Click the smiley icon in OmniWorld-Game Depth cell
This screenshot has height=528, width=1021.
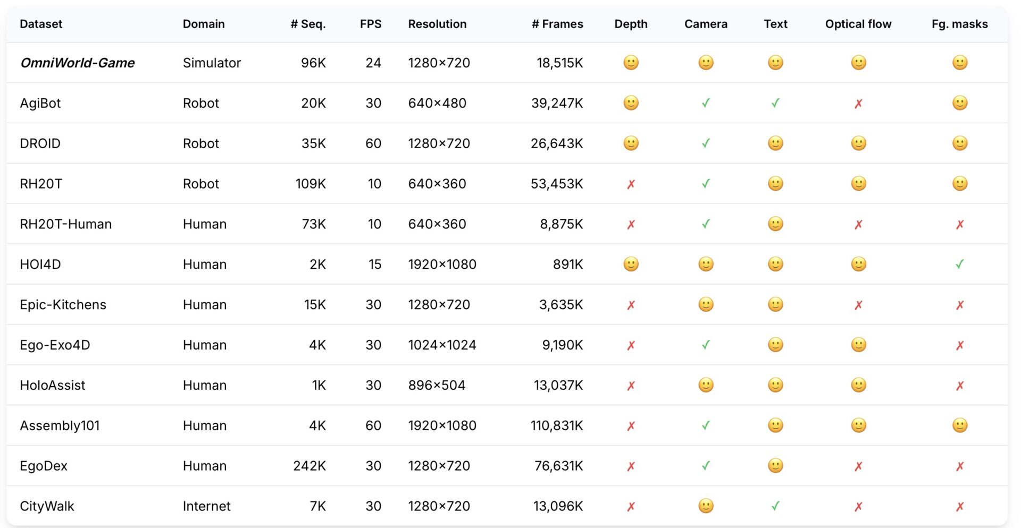point(631,63)
